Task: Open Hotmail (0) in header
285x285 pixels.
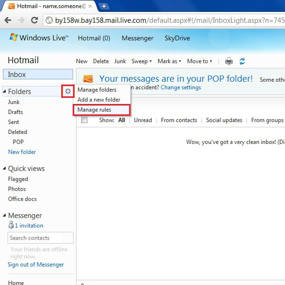Action: coord(94,38)
